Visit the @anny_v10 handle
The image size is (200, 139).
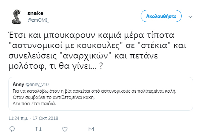tap(37, 85)
